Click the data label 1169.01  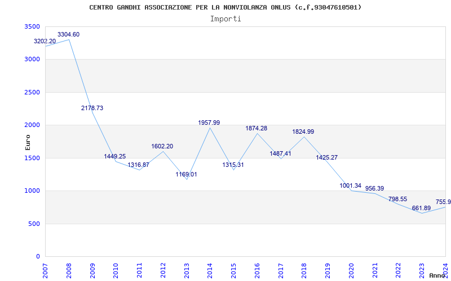[x=187, y=174]
